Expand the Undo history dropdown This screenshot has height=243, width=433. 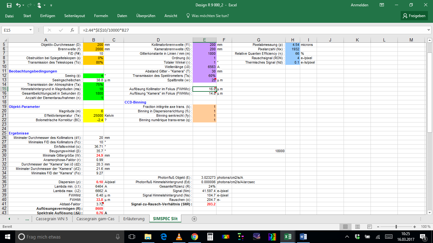[23, 5]
